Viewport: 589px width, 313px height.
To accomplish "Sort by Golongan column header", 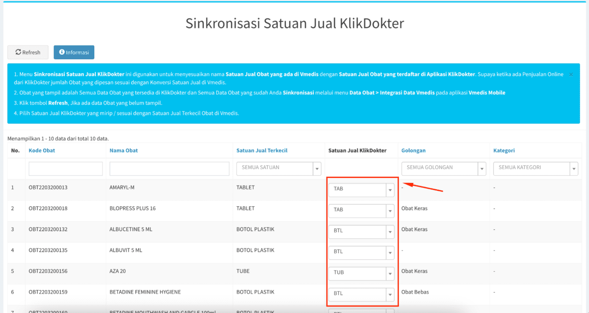I will coord(413,150).
